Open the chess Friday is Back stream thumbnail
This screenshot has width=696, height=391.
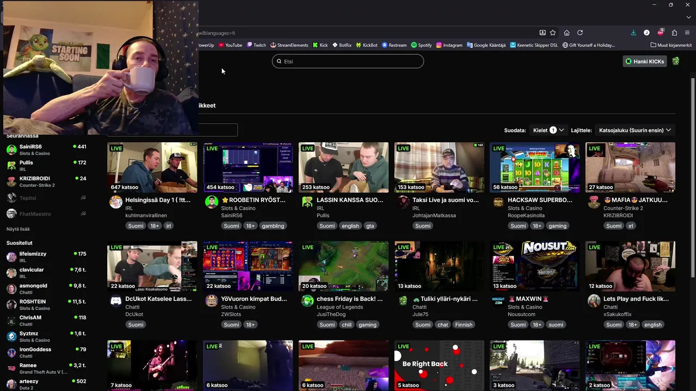(344, 266)
